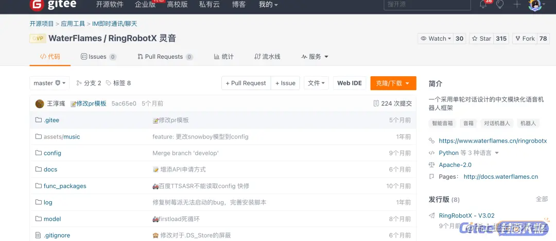Image resolution: width=556 pixels, height=241 pixels.
Task: Click the .gitignore file icon
Action: [x=38, y=235]
